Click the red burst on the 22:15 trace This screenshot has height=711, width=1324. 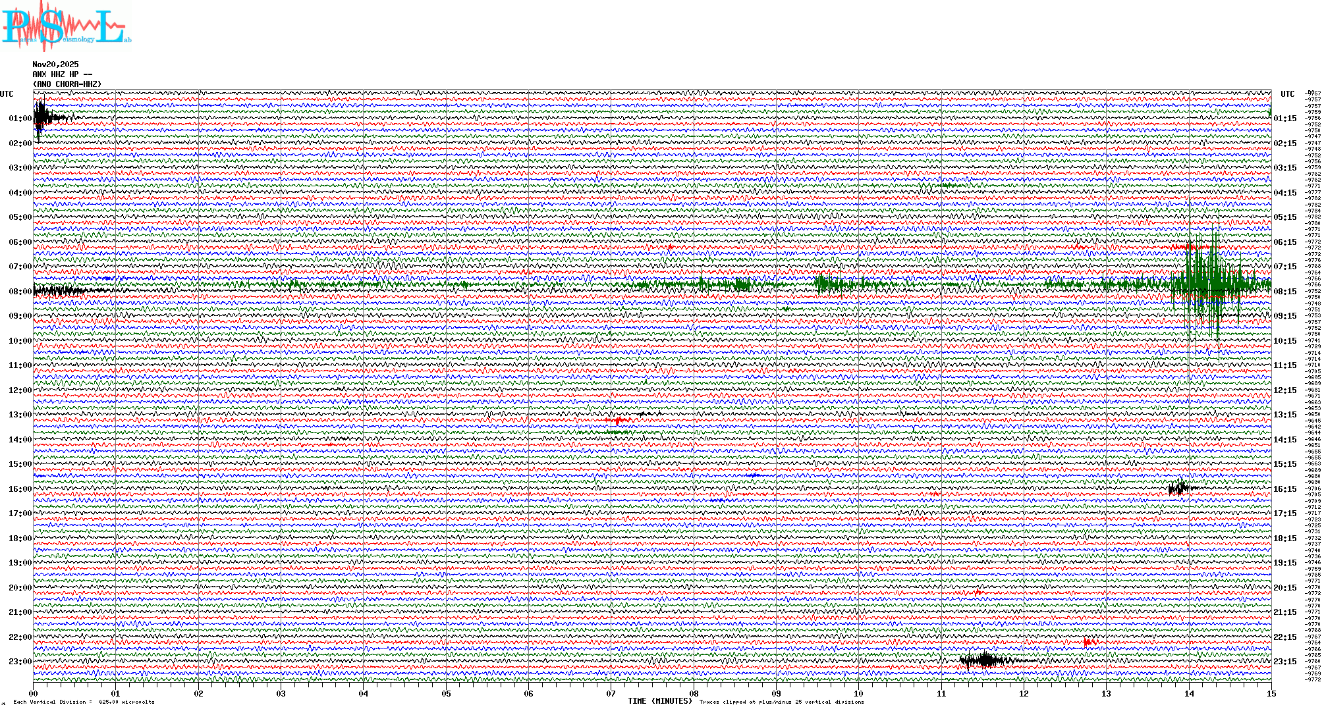[1089, 642]
